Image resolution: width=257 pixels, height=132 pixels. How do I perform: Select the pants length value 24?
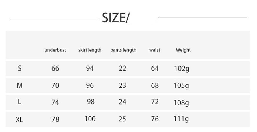(122, 102)
